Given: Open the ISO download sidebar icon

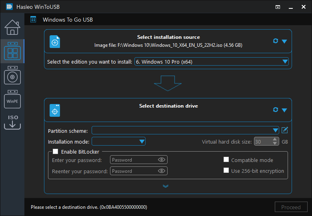Looking at the screenshot, I should tap(12, 122).
